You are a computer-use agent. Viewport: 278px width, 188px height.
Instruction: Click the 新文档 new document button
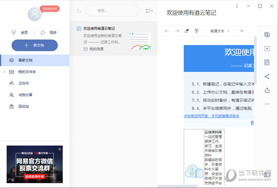click(x=34, y=45)
